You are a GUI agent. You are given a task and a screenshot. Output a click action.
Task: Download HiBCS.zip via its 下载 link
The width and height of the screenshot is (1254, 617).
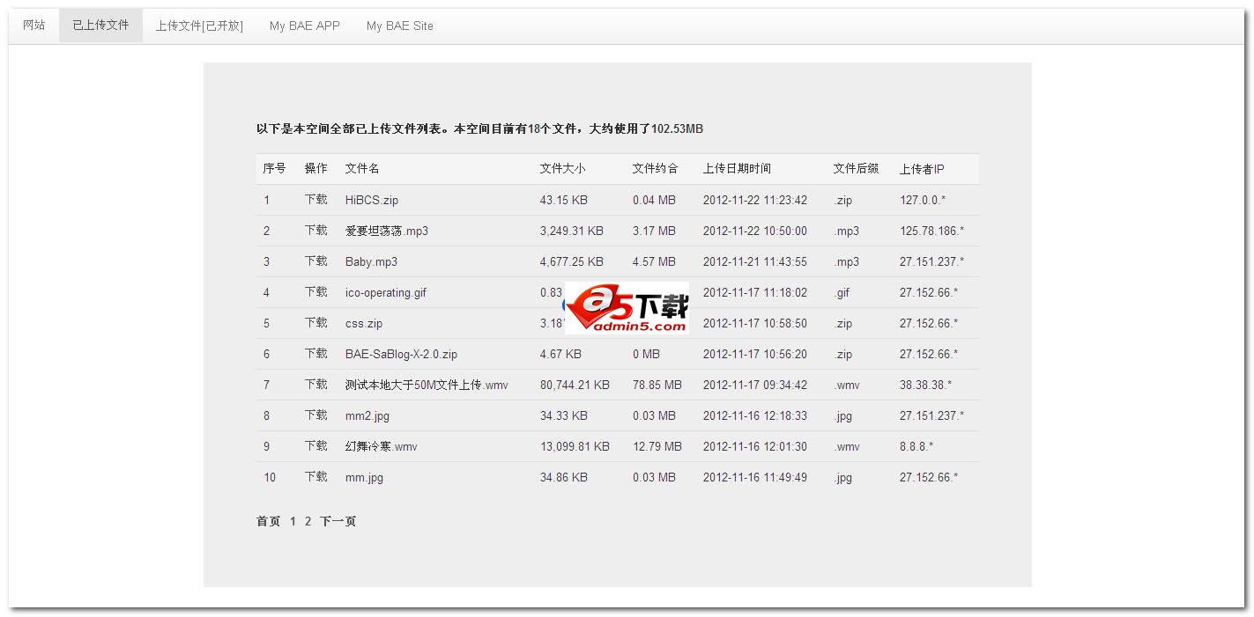(x=315, y=200)
